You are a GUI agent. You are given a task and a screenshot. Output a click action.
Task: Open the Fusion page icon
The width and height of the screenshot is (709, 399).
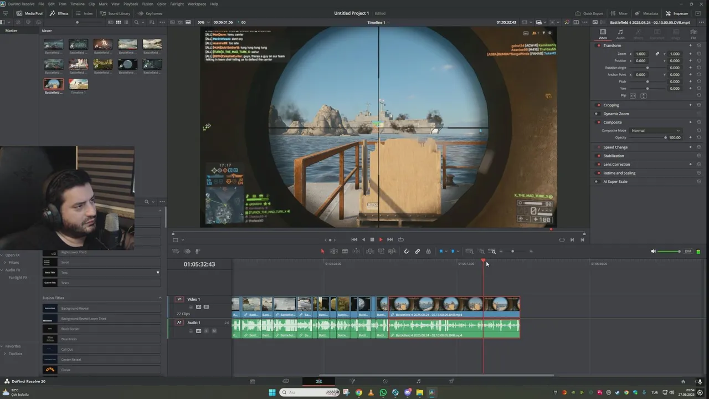point(352,381)
